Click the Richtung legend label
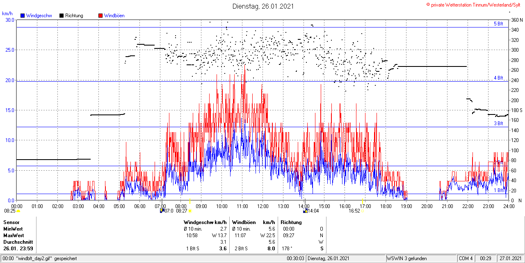This screenshot has height=263, width=525. pos(74,16)
